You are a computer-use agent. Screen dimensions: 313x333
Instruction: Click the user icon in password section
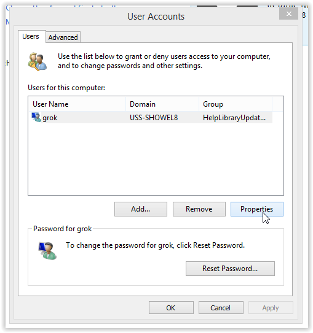(x=47, y=251)
